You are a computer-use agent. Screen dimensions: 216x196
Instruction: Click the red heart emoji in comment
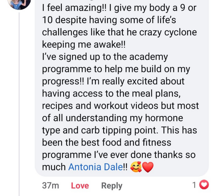tap(148, 167)
